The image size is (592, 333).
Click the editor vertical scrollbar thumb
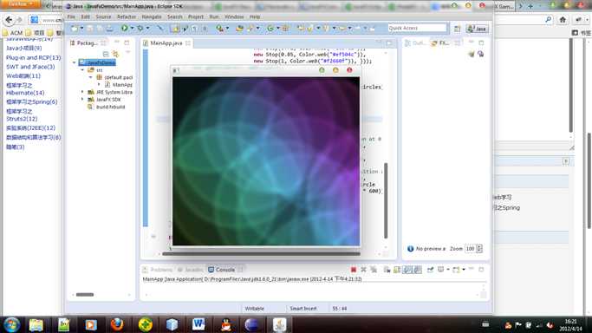pos(386,200)
